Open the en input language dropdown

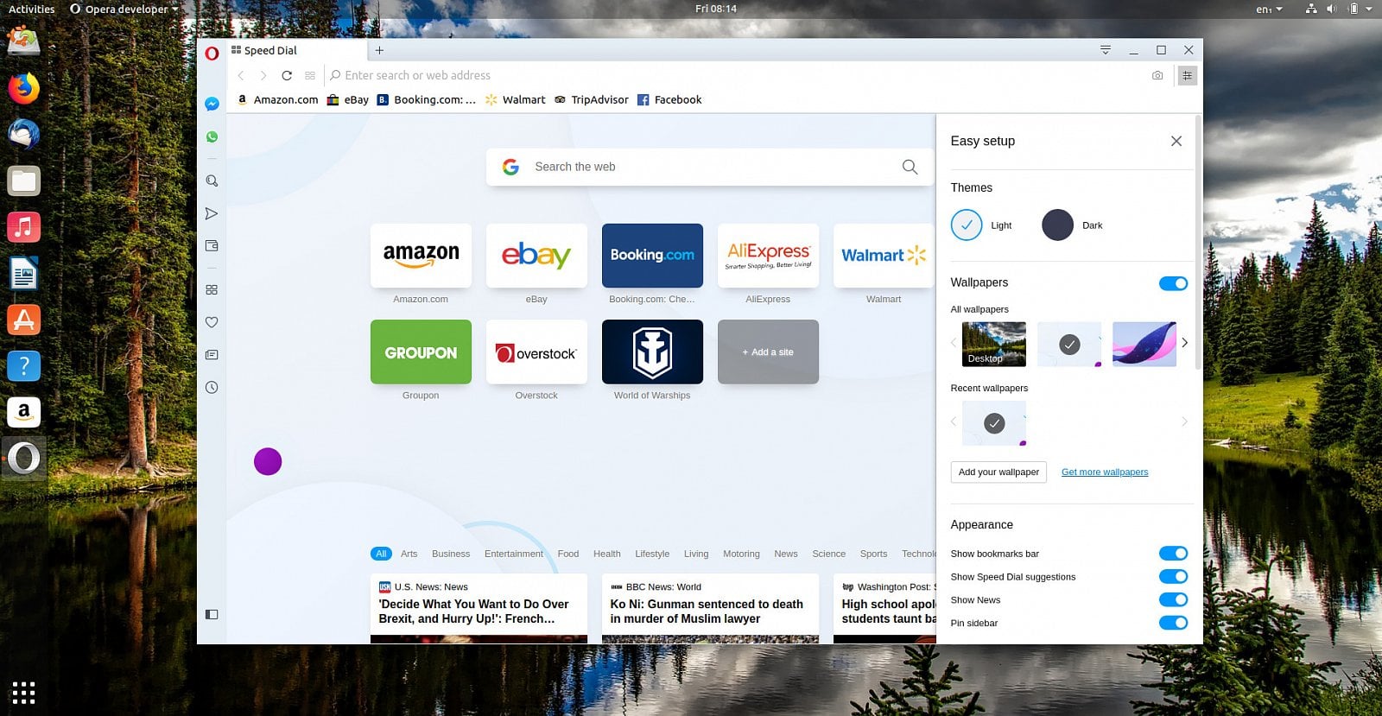[1269, 9]
